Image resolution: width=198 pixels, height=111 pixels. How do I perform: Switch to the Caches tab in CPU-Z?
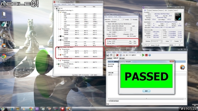tap(149, 10)
